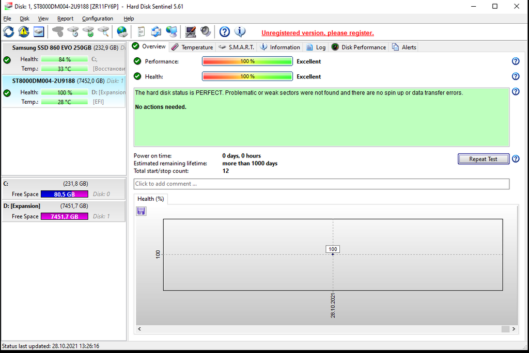Screen dimensions: 529x353
Task: Open the Configuration menu
Action: pos(98,19)
